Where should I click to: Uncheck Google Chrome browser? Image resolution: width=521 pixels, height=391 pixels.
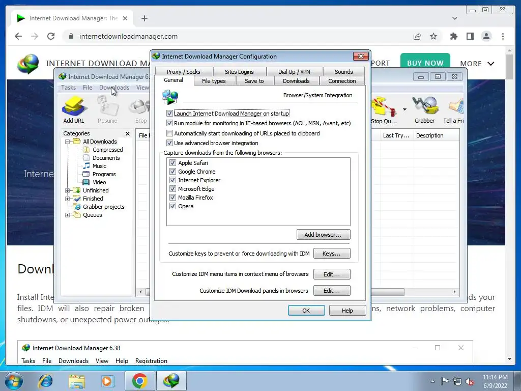[172, 171]
